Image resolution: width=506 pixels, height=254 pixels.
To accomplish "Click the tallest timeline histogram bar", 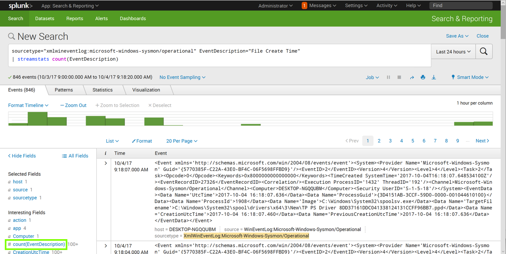I will pyautogui.click(x=37, y=119).
